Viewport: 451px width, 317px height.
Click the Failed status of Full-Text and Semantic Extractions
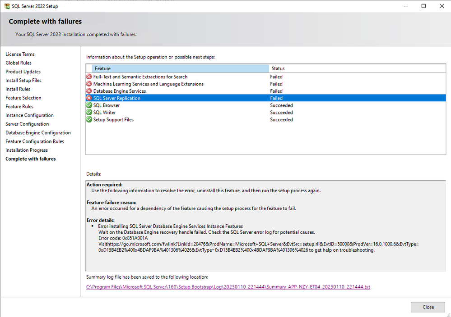(x=276, y=77)
